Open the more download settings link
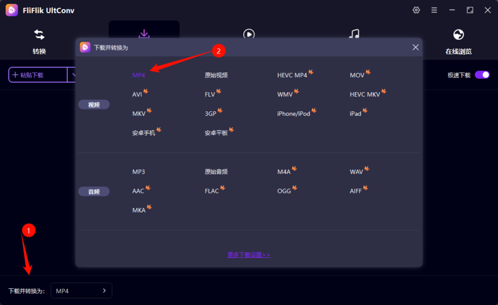 [248, 255]
